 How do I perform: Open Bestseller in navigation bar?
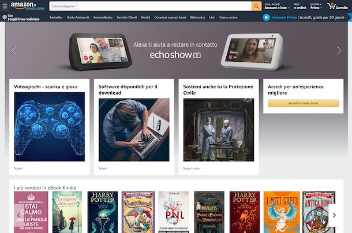click(56, 17)
